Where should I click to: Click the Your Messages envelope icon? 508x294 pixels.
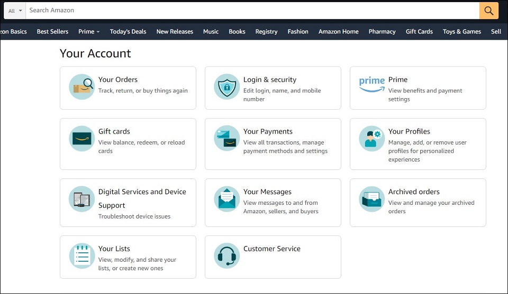227,199
